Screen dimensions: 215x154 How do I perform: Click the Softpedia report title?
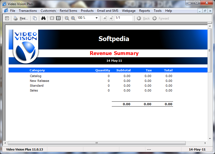(x=114, y=39)
